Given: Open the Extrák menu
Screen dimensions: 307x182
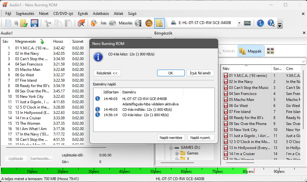Looking at the screenshot, I should pyautogui.click(x=83, y=14).
